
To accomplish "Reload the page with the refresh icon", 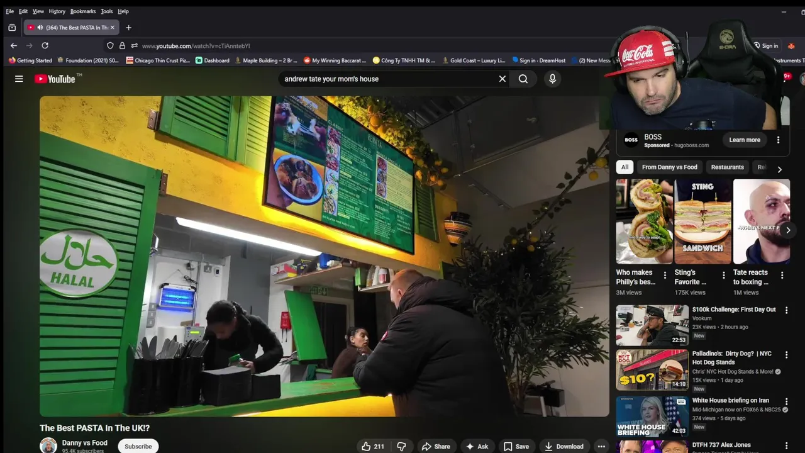I will point(45,45).
